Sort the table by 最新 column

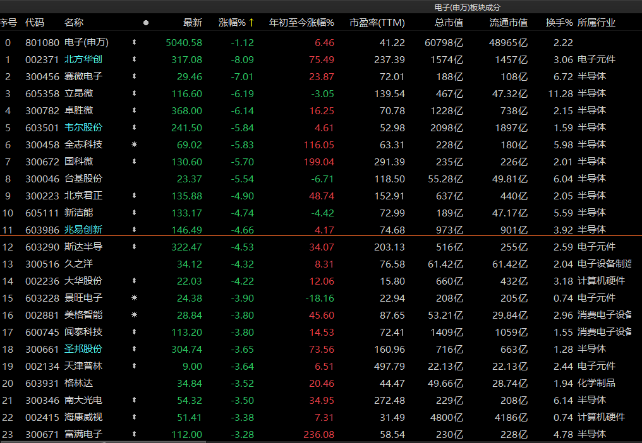pos(192,23)
